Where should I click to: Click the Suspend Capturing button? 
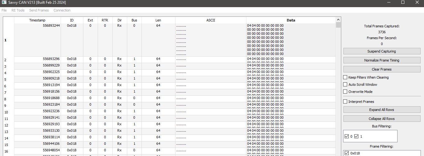click(x=382, y=51)
